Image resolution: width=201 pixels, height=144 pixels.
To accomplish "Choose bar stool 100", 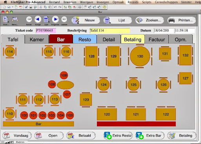I will tap(24, 115).
